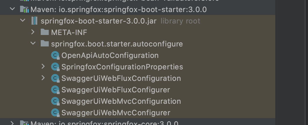The width and height of the screenshot is (308, 125).
Task: Collapse the springfox-boot-starter-3.0.0.jar library root
Action: pyautogui.click(x=23, y=20)
